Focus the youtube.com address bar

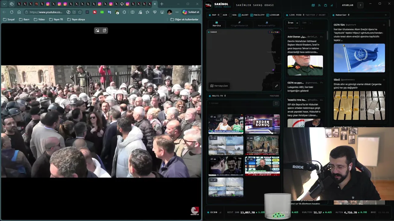tap(46, 12)
